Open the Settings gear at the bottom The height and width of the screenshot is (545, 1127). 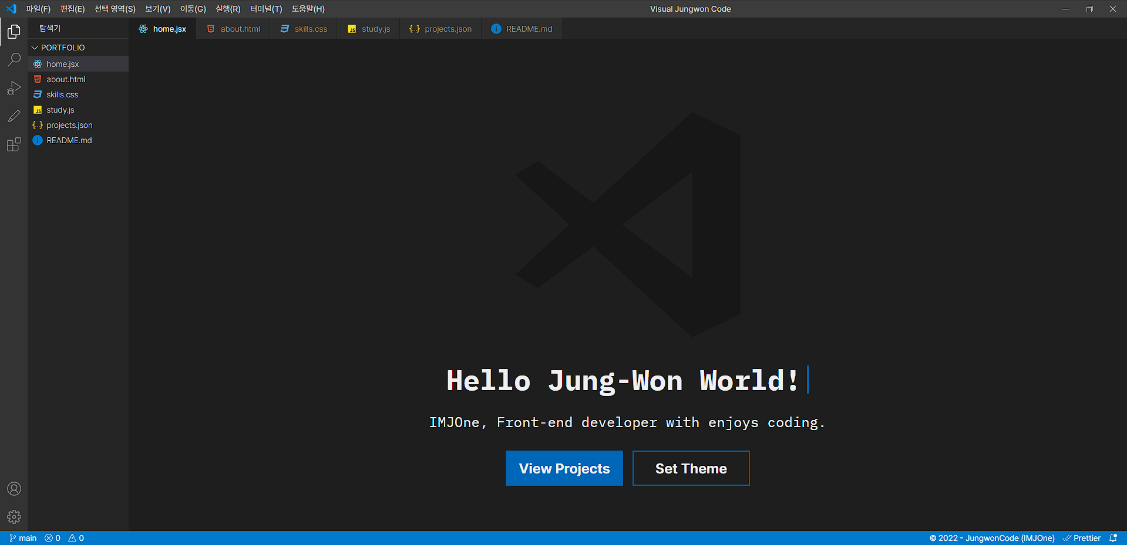(x=14, y=517)
